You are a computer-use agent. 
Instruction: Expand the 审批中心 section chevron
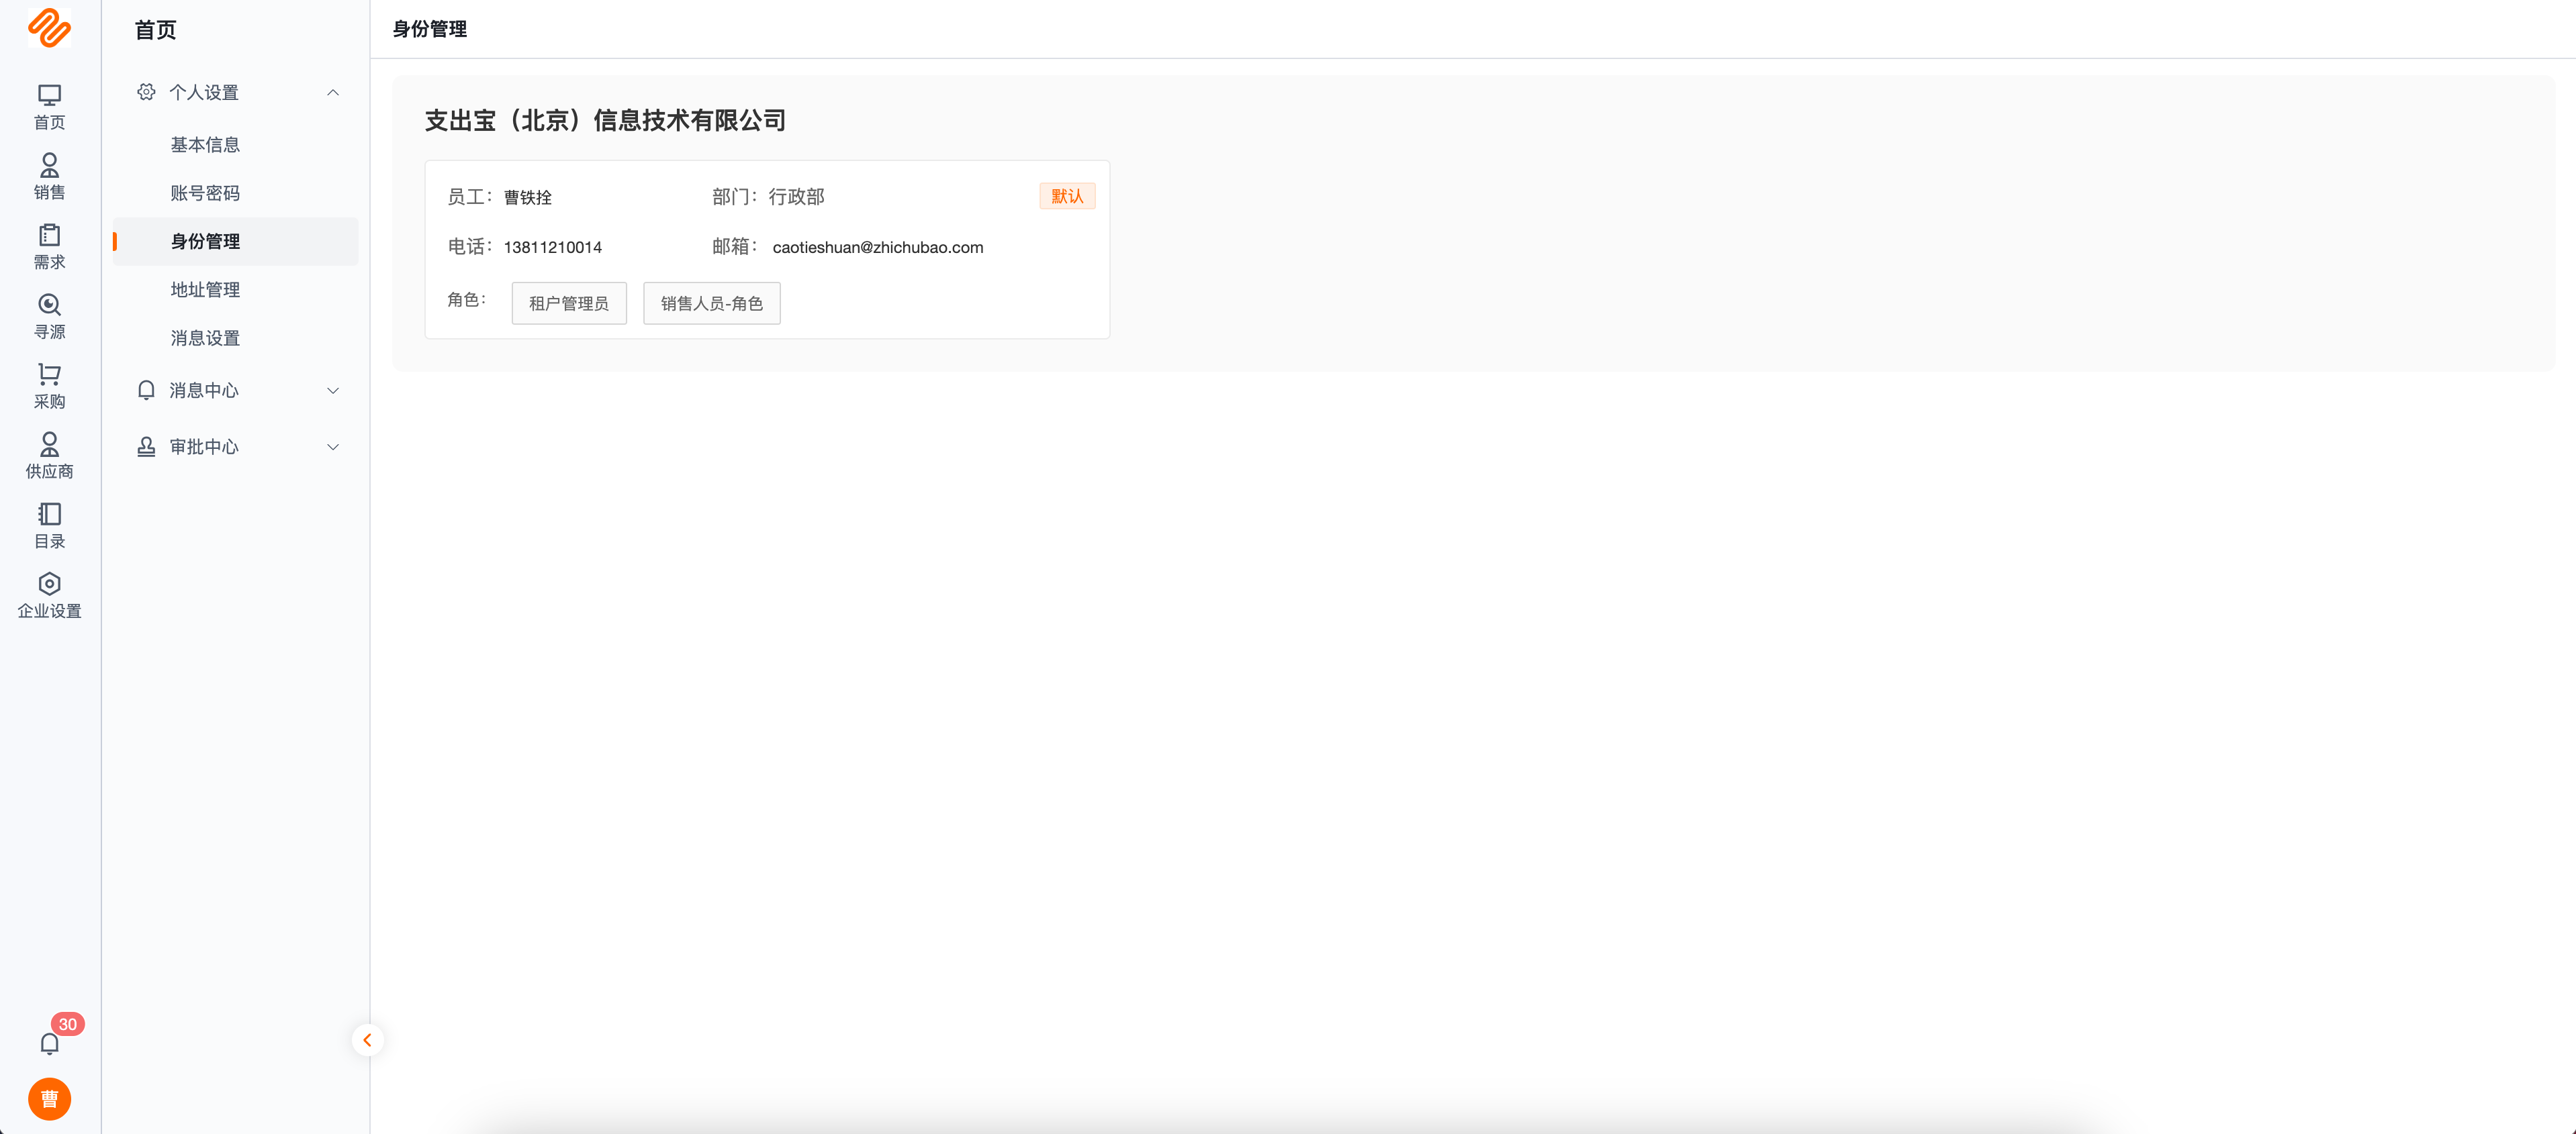point(333,447)
